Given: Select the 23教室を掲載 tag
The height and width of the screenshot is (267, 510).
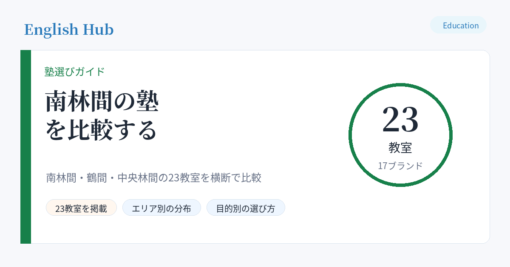Looking at the screenshot, I should (x=81, y=208).
